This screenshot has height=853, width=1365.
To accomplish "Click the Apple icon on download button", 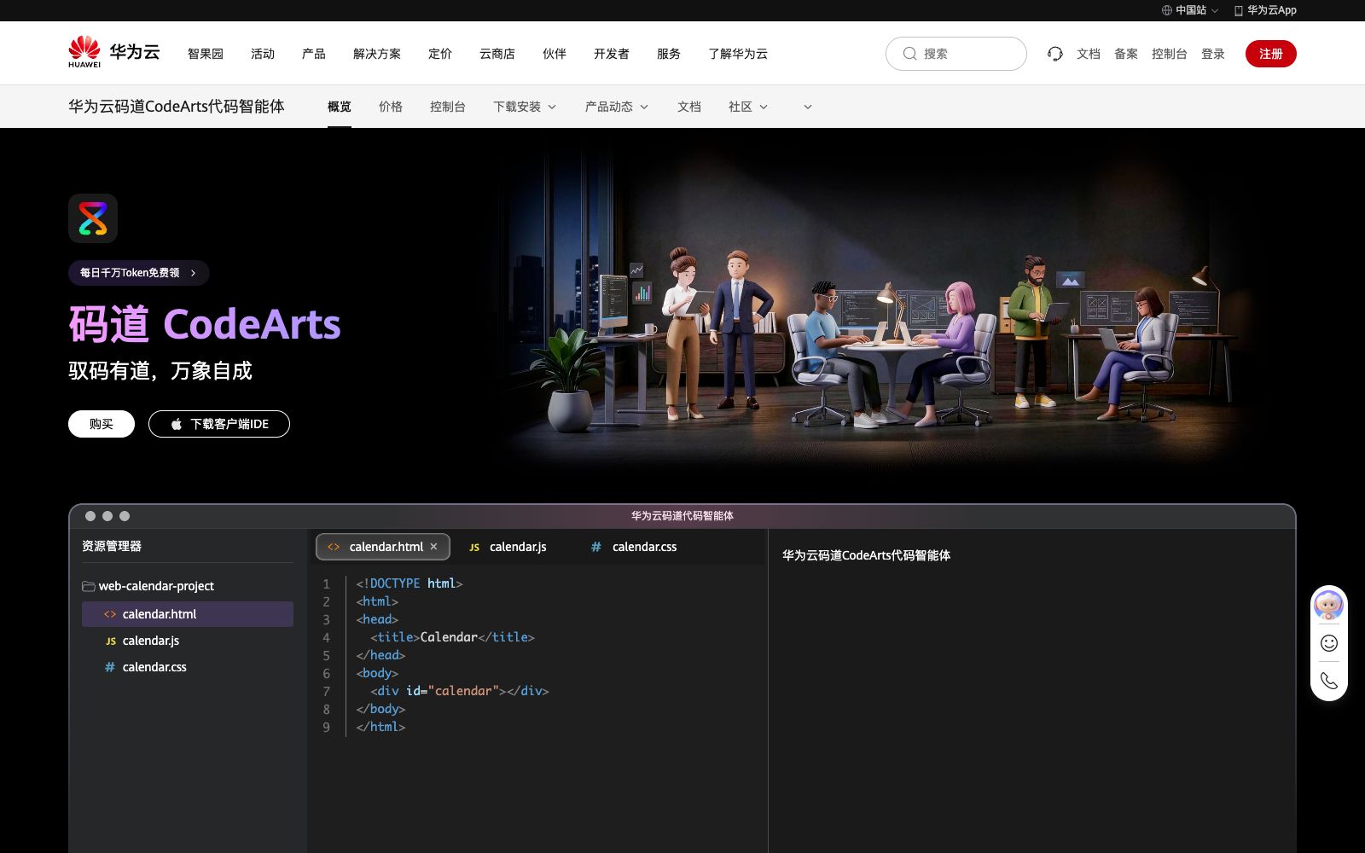I will [177, 424].
